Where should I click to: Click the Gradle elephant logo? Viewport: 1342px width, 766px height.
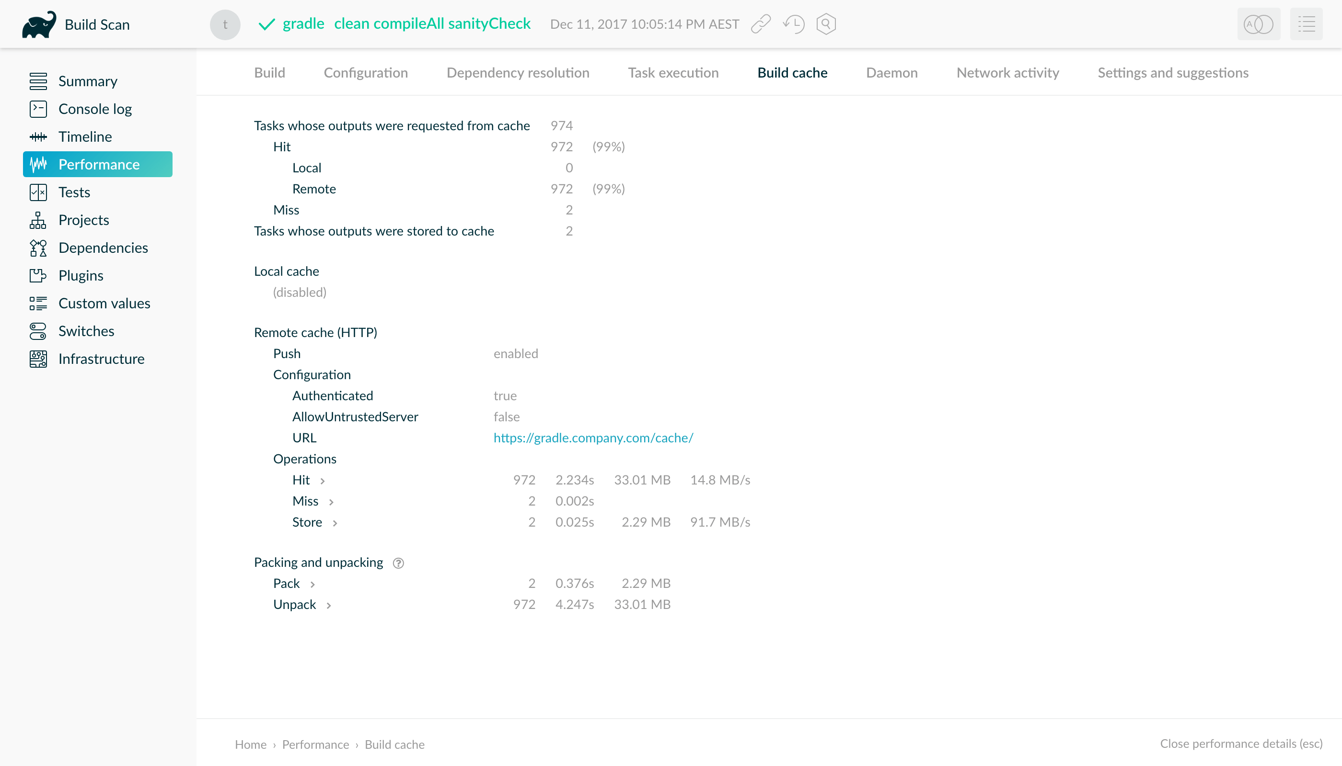39,23
